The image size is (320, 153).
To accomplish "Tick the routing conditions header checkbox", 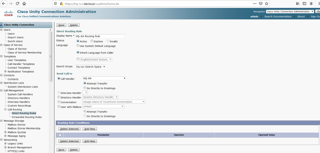I will pos(60,135).
